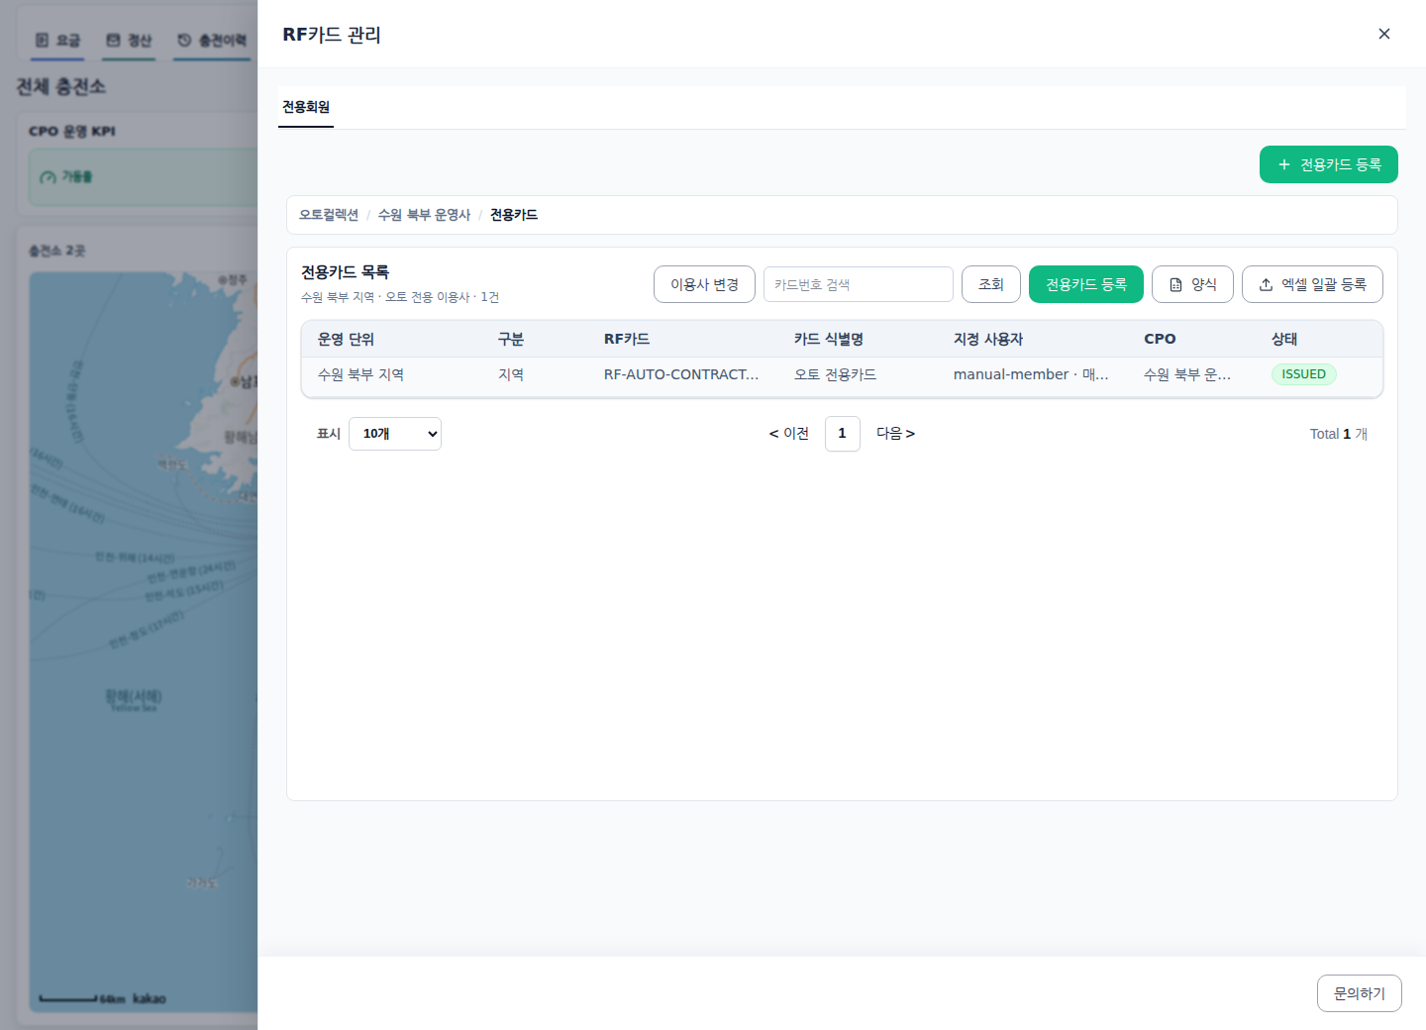Go to previous page with 이전

coord(789,434)
